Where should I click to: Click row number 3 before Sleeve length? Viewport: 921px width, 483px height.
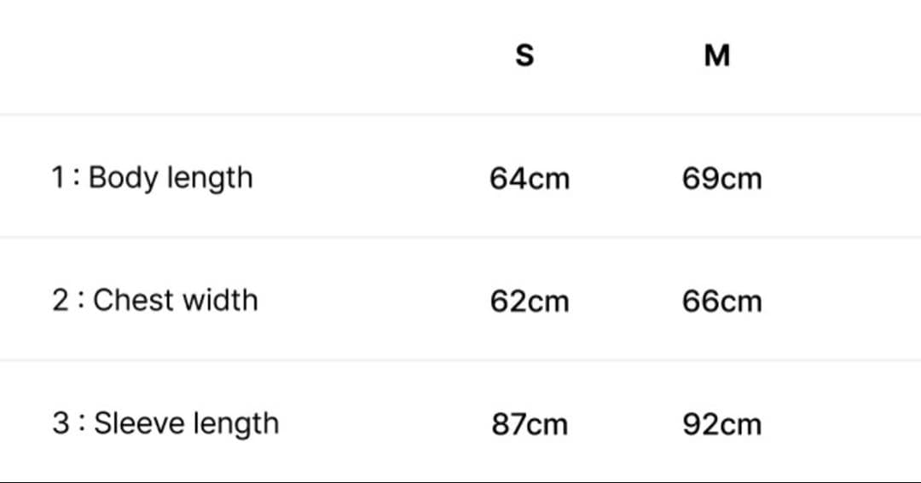(61, 423)
